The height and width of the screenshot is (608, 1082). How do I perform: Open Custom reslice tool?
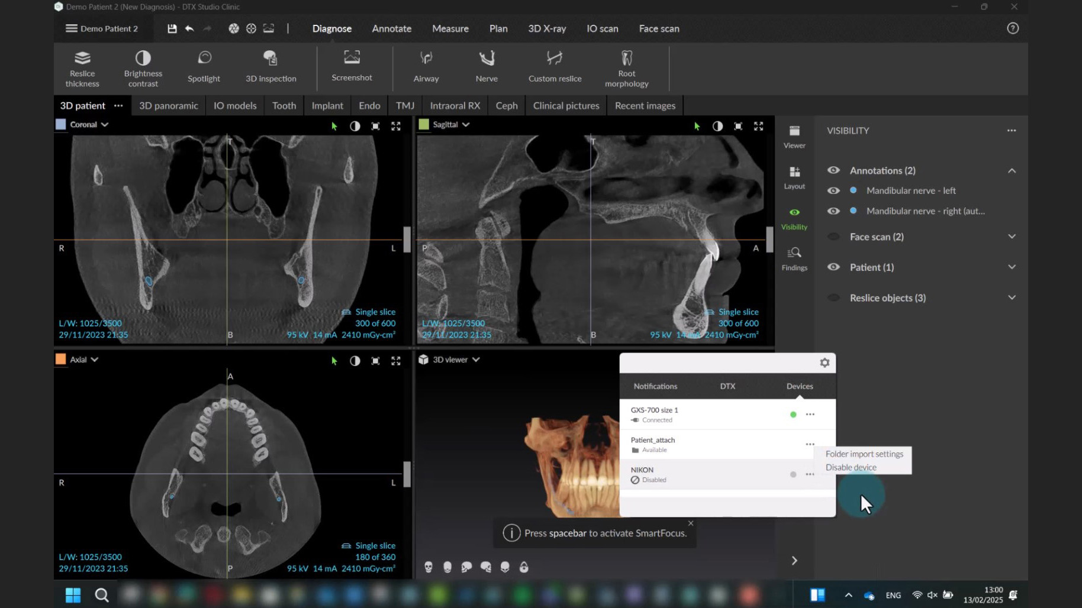coord(555,67)
